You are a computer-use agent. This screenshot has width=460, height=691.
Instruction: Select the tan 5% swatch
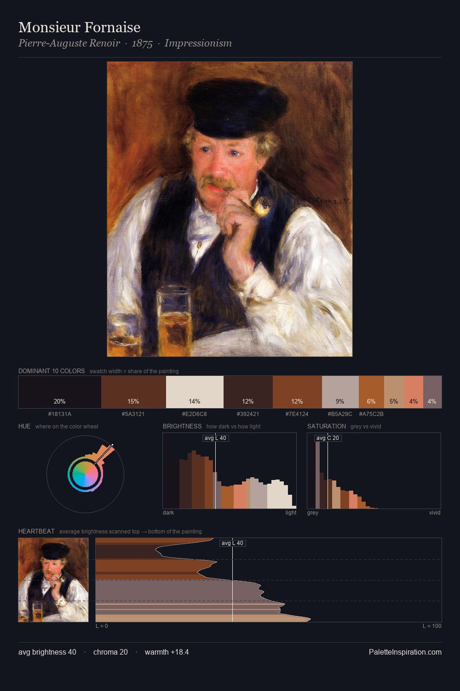tap(394, 392)
